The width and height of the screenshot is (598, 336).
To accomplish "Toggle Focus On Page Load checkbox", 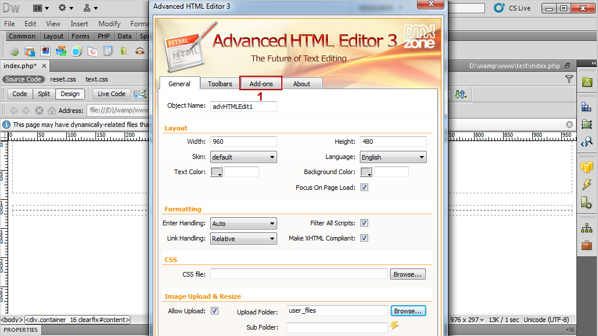I will (365, 188).
